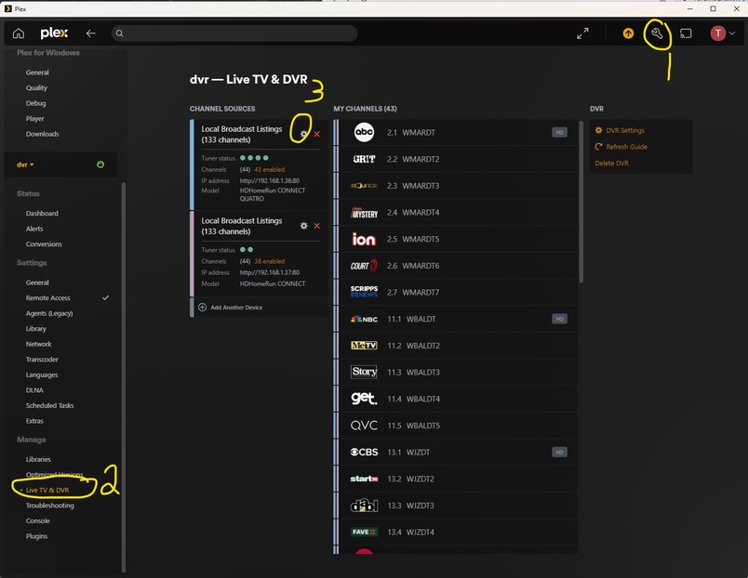Select the Court TV 2.6 channel
Screen dimensions: 748x578
(x=455, y=266)
